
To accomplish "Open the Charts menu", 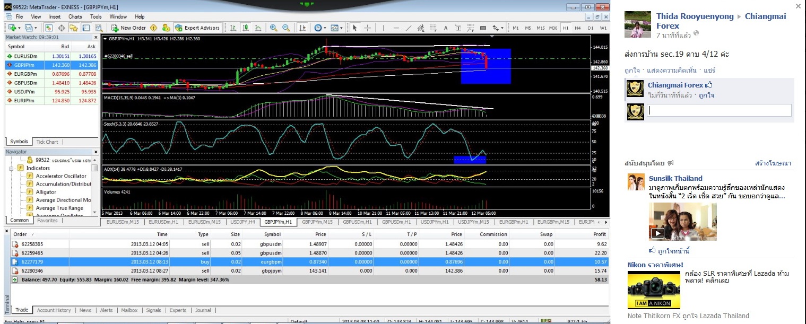I will click(x=75, y=16).
